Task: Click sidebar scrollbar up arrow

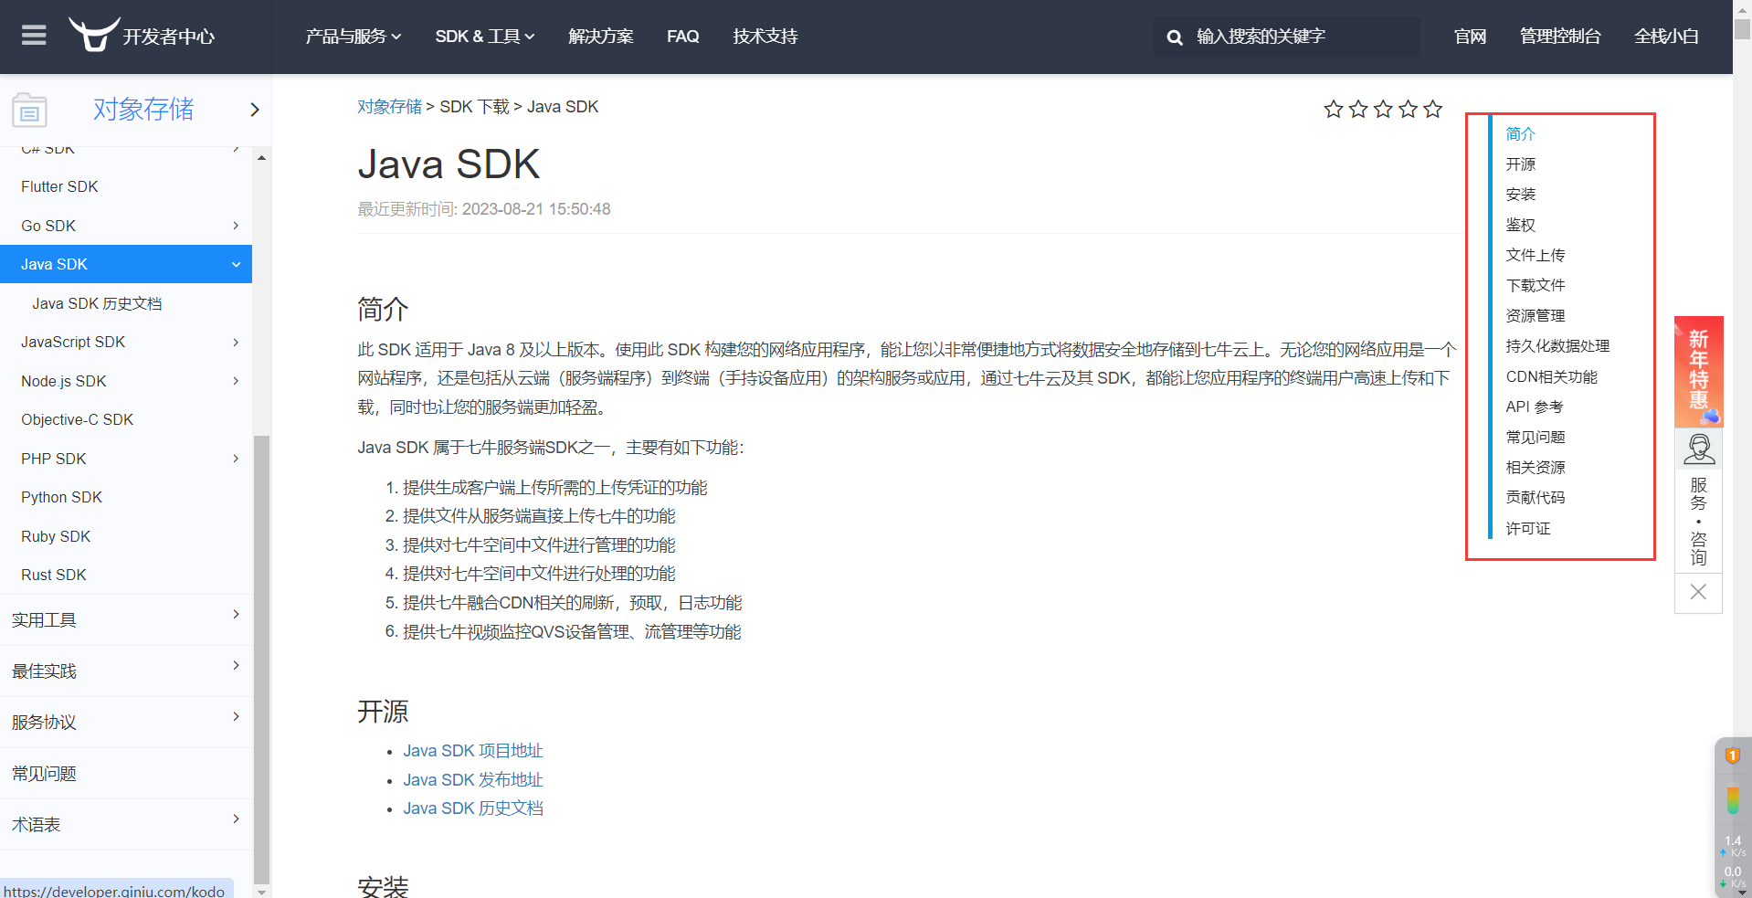Action: tap(261, 158)
